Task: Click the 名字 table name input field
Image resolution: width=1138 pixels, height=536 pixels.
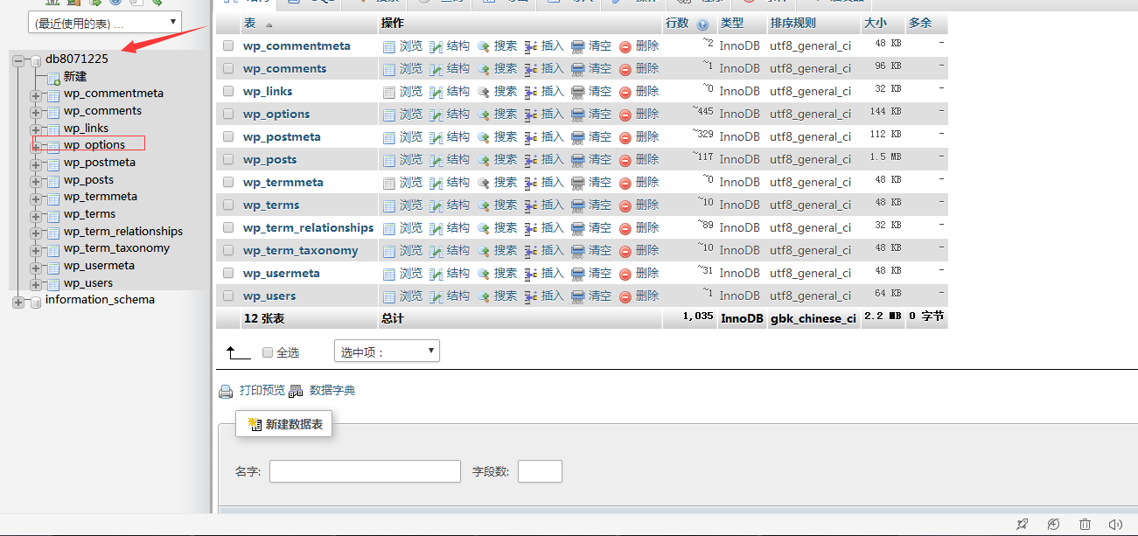Action: [x=365, y=471]
